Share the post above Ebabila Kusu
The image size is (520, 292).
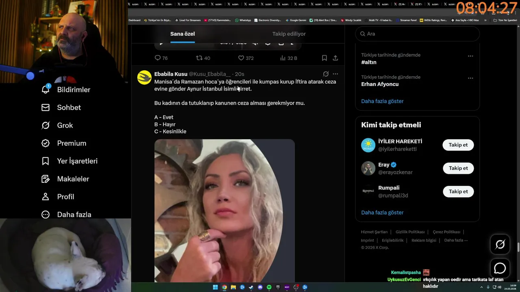[x=336, y=58]
